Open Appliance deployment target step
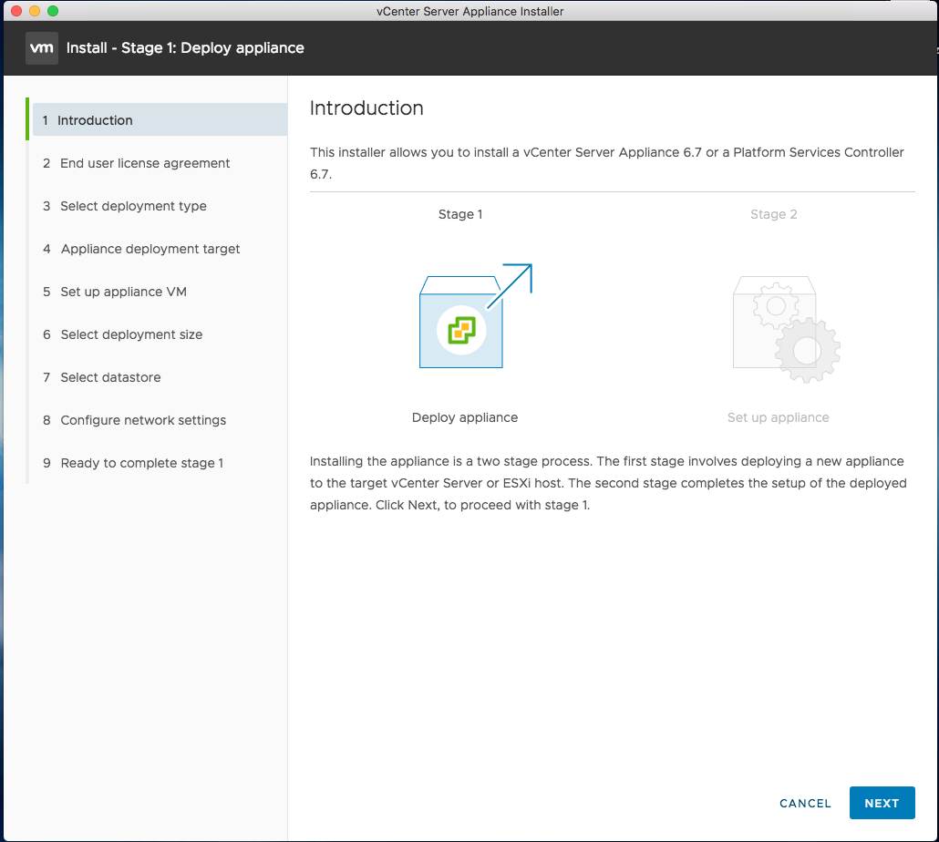Image resolution: width=939 pixels, height=842 pixels. tap(150, 249)
